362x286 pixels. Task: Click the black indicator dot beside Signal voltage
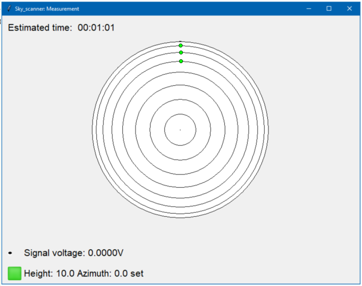(x=10, y=253)
